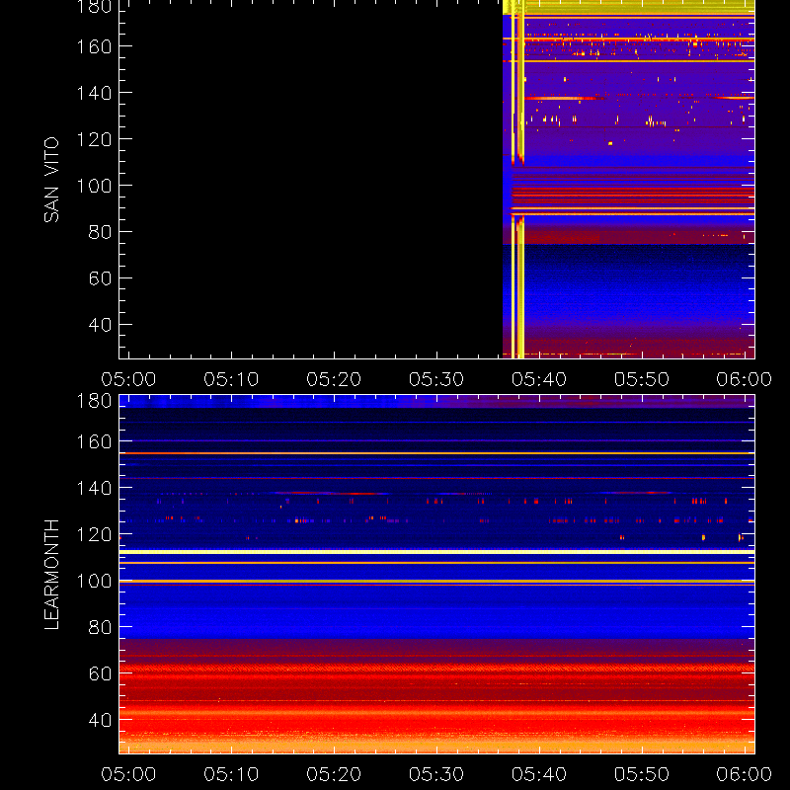790x790 pixels.
Task: Click 05:10 time label under SAN VITO plot
Action: [x=231, y=379]
